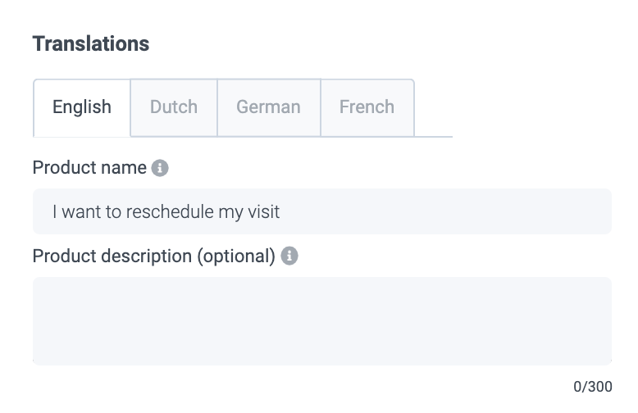Focus the Product name input field
The width and height of the screenshot is (638, 413).
coord(321,212)
